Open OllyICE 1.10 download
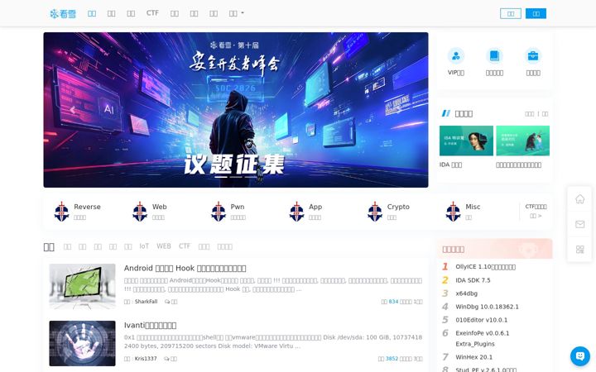The image size is (596, 372). click(485, 267)
